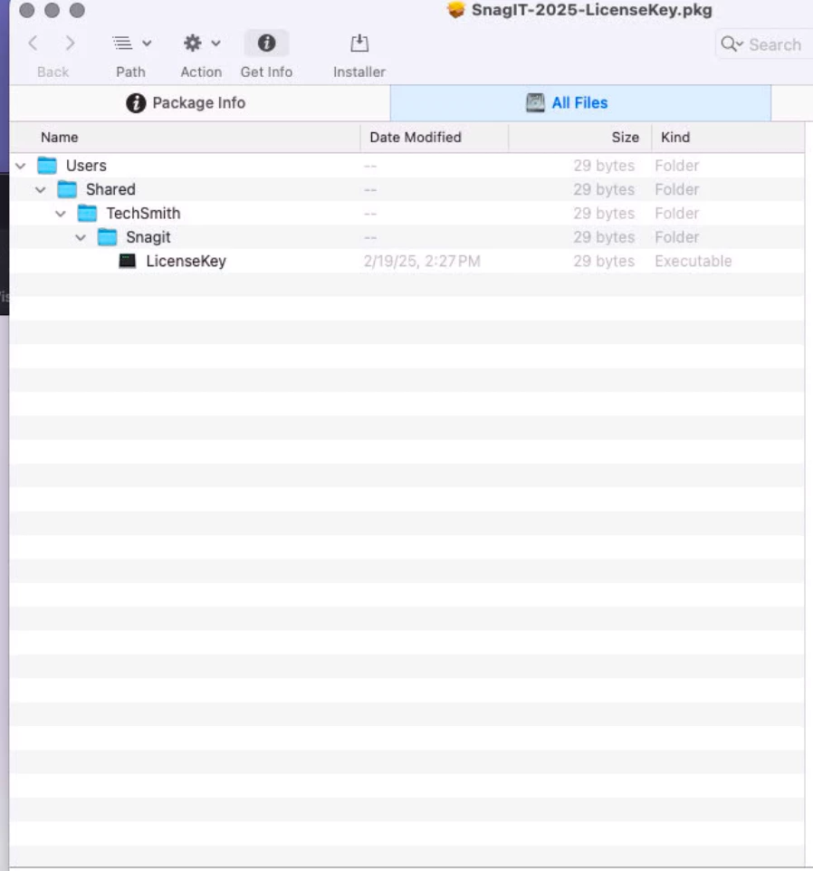Viewport: 813px width, 871px height.
Task: Click the All Files disk icon
Action: [535, 103]
